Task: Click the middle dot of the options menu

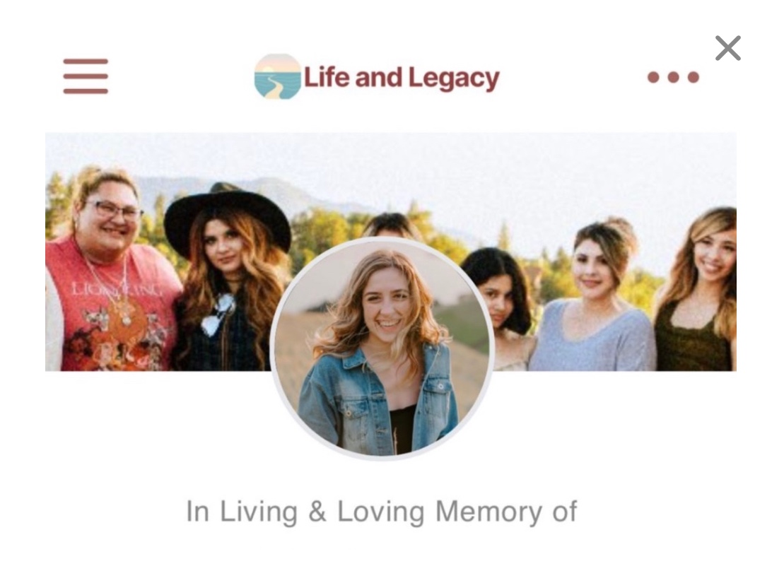Action: (673, 77)
